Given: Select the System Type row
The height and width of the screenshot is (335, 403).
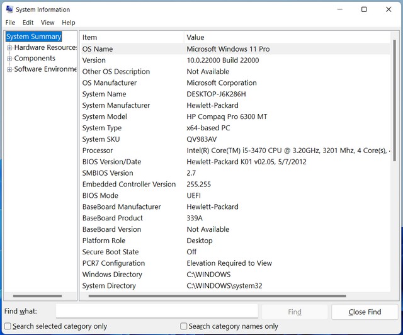Looking at the screenshot, I should pyautogui.click(x=235, y=128).
